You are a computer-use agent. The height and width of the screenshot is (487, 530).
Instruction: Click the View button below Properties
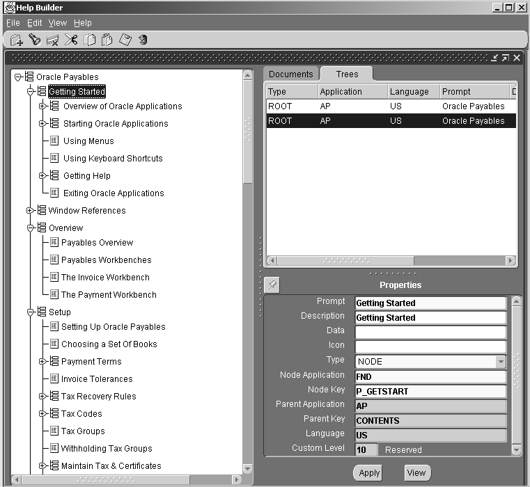point(416,473)
